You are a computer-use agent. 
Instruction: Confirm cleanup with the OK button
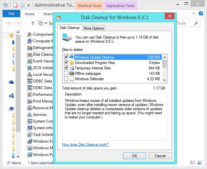tap(134, 156)
